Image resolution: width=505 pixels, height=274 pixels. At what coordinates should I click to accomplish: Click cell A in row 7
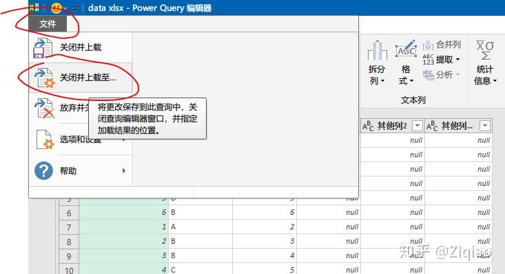pos(200,227)
